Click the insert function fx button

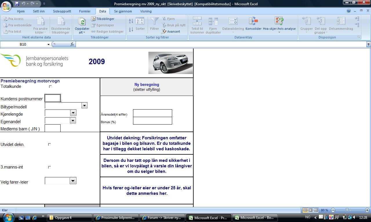pos(72,44)
